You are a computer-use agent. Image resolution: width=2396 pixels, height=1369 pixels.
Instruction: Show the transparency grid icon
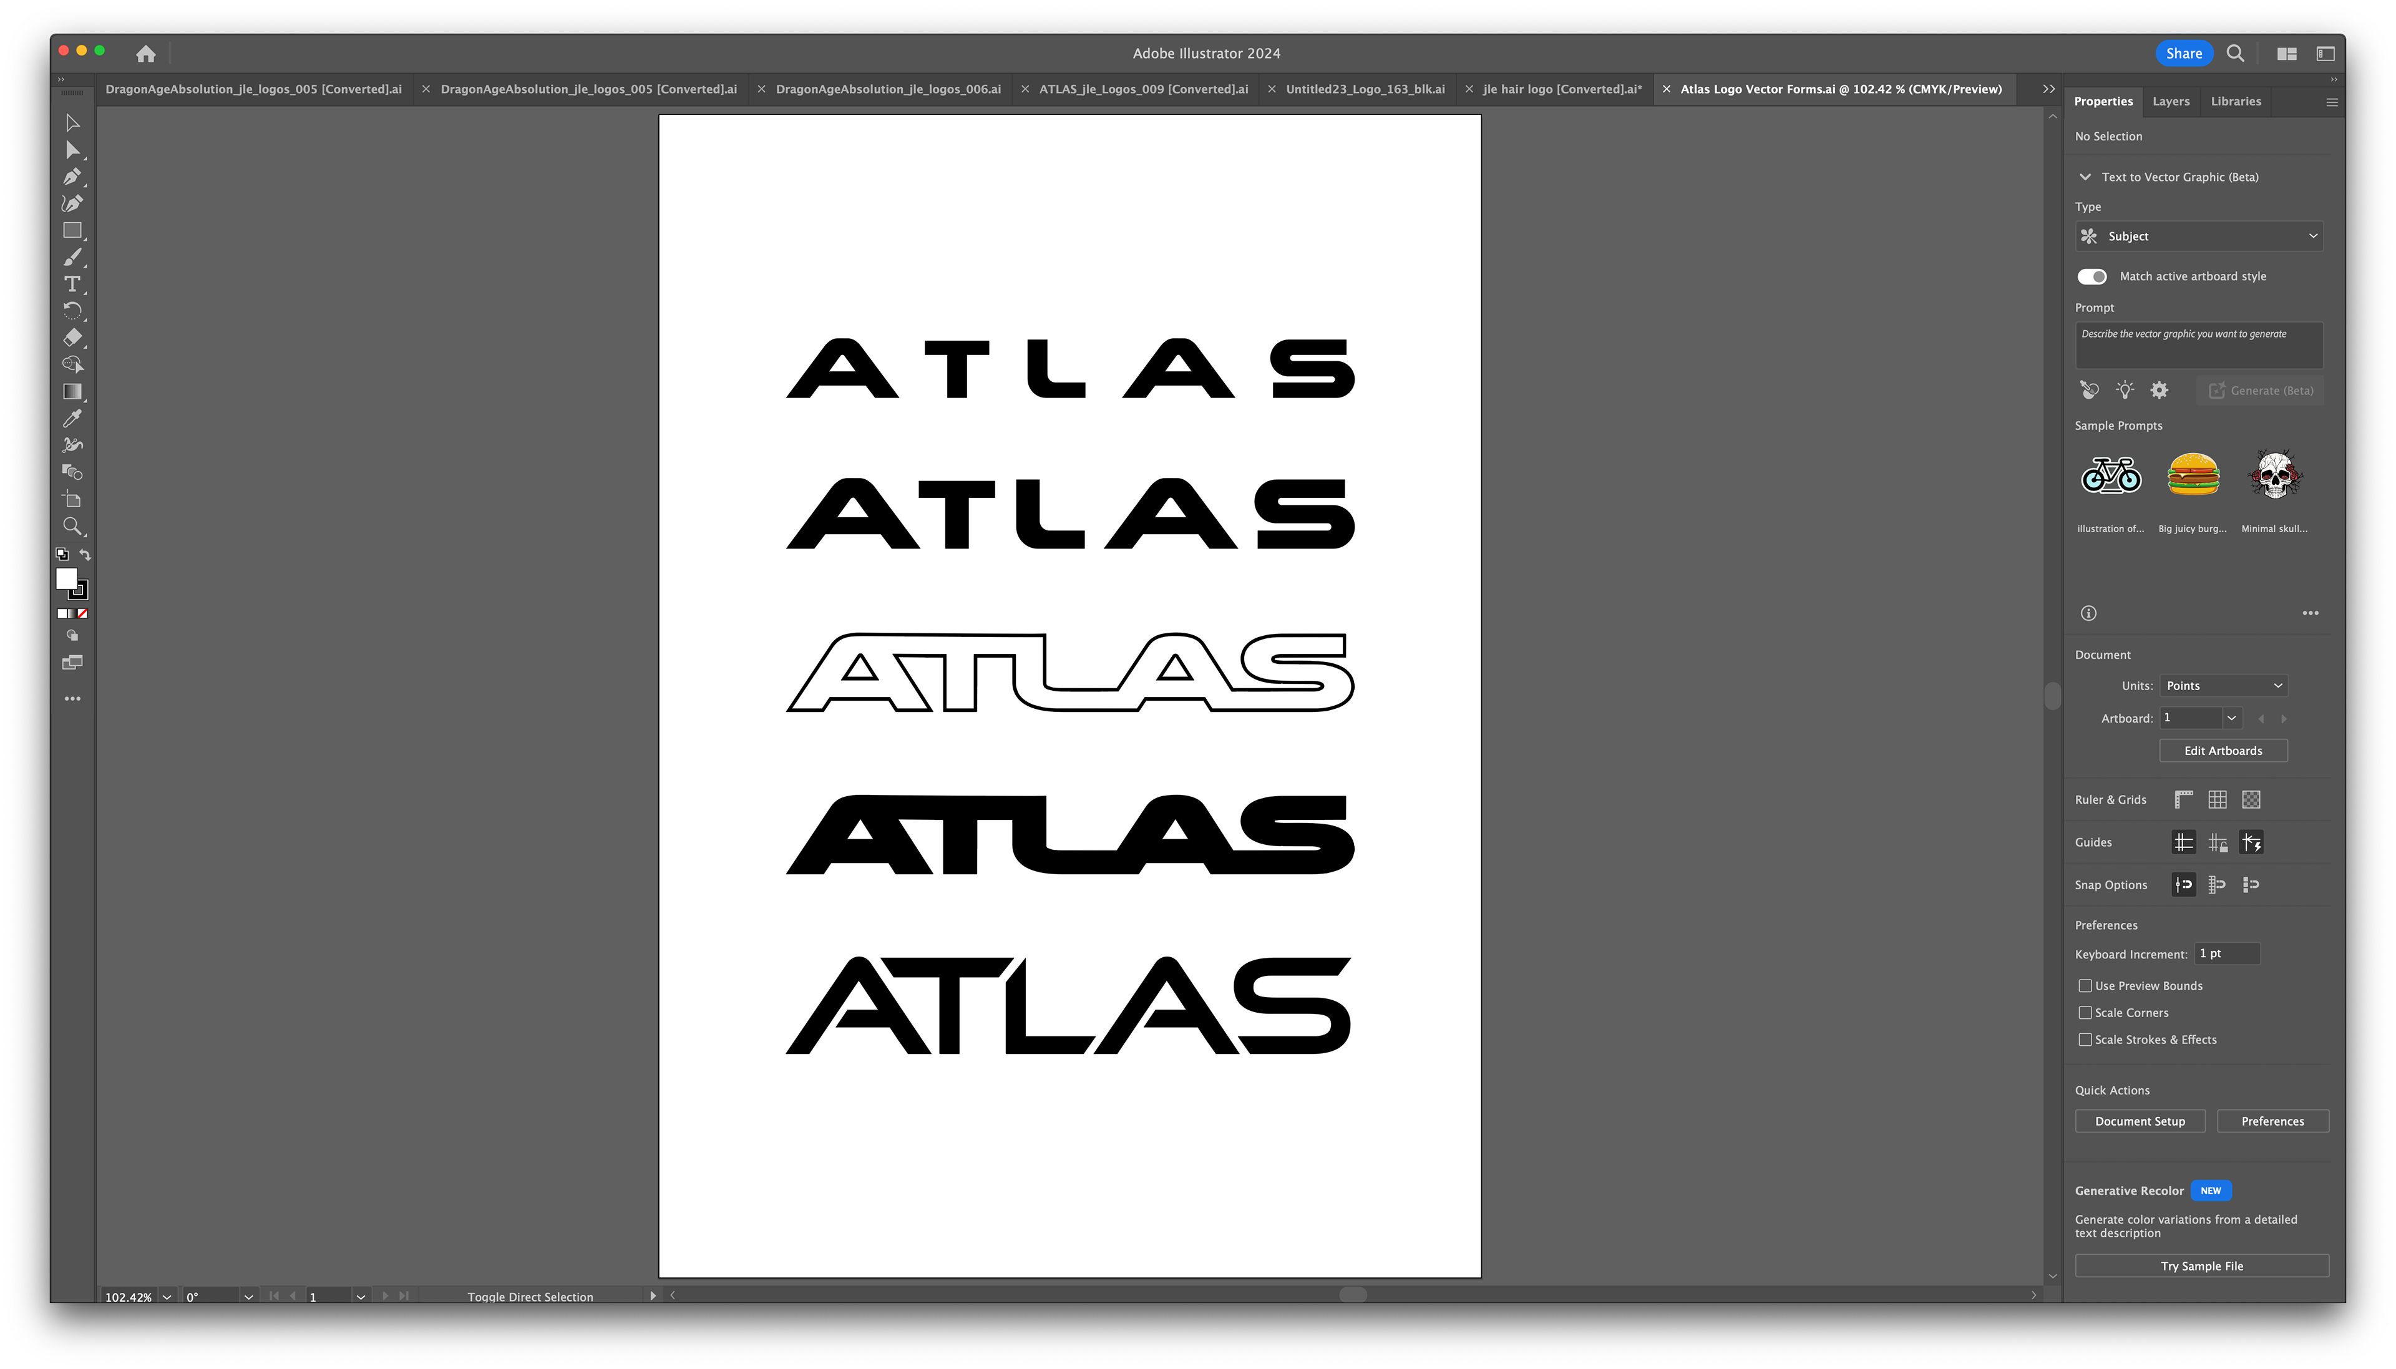tap(2251, 800)
